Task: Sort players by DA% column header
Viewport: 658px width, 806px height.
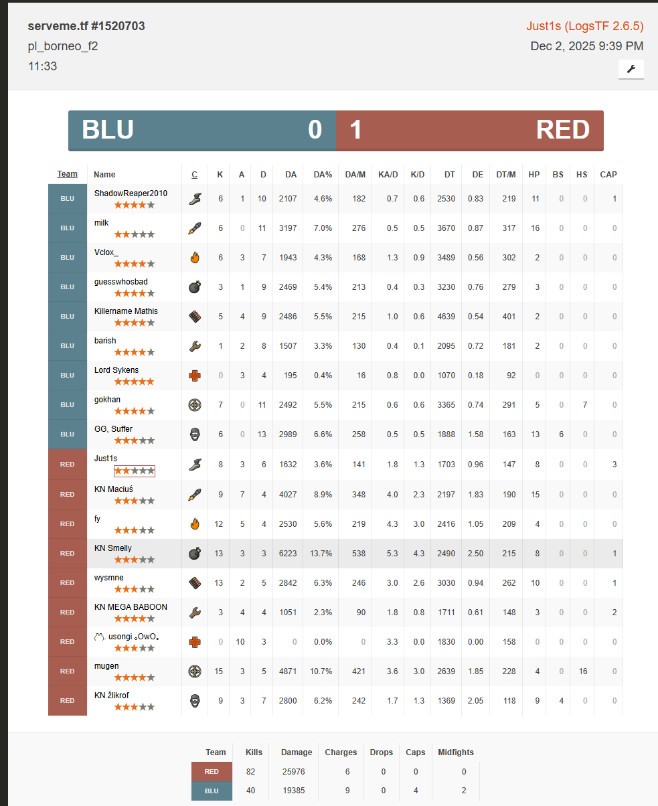Action: coord(323,175)
